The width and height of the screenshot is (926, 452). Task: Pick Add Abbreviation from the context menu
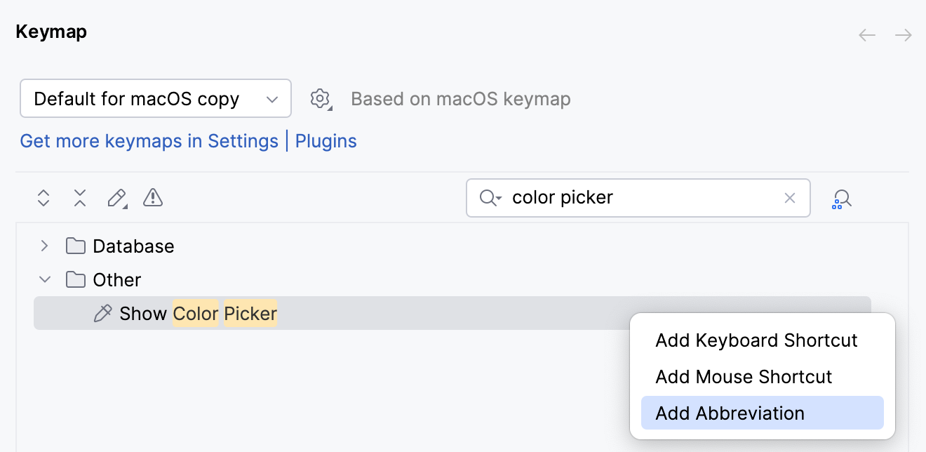(730, 413)
